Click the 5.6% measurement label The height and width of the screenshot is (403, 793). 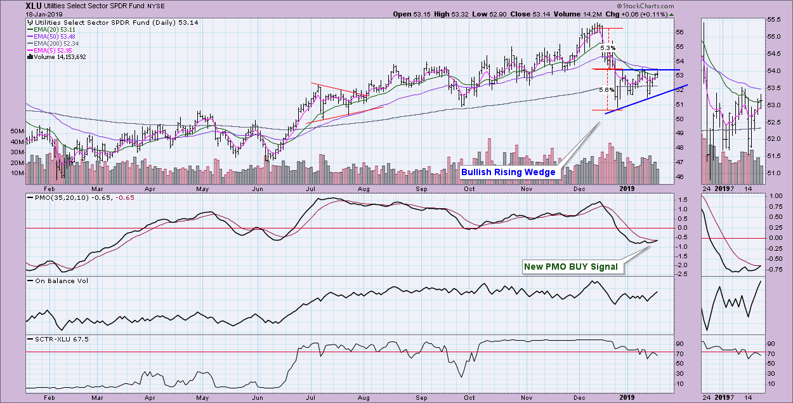click(x=606, y=89)
